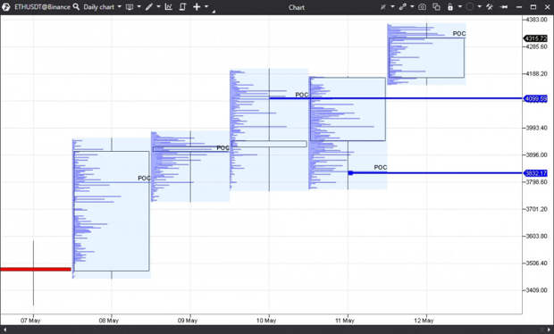This screenshot has height=334, width=554.
Task: Click the left arrow on bottom scrollbar
Action: coord(4,330)
